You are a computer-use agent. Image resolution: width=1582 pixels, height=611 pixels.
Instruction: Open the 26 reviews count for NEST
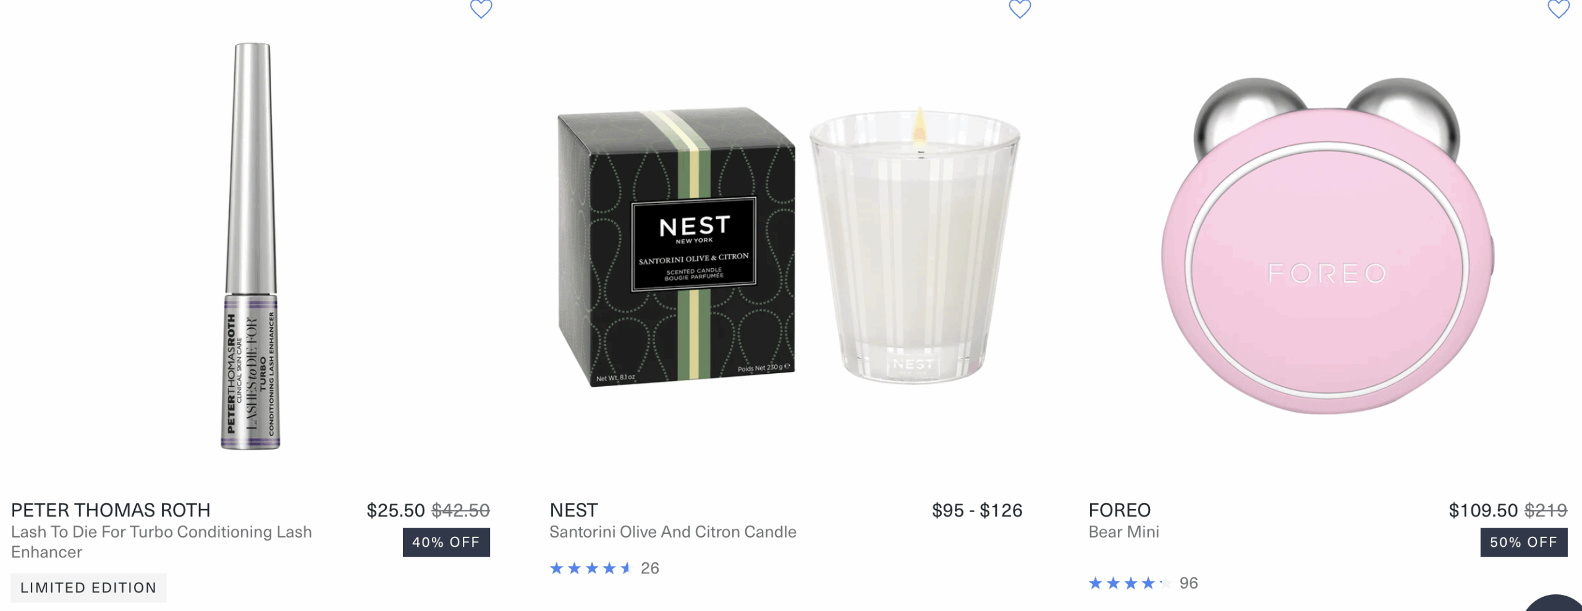click(649, 568)
